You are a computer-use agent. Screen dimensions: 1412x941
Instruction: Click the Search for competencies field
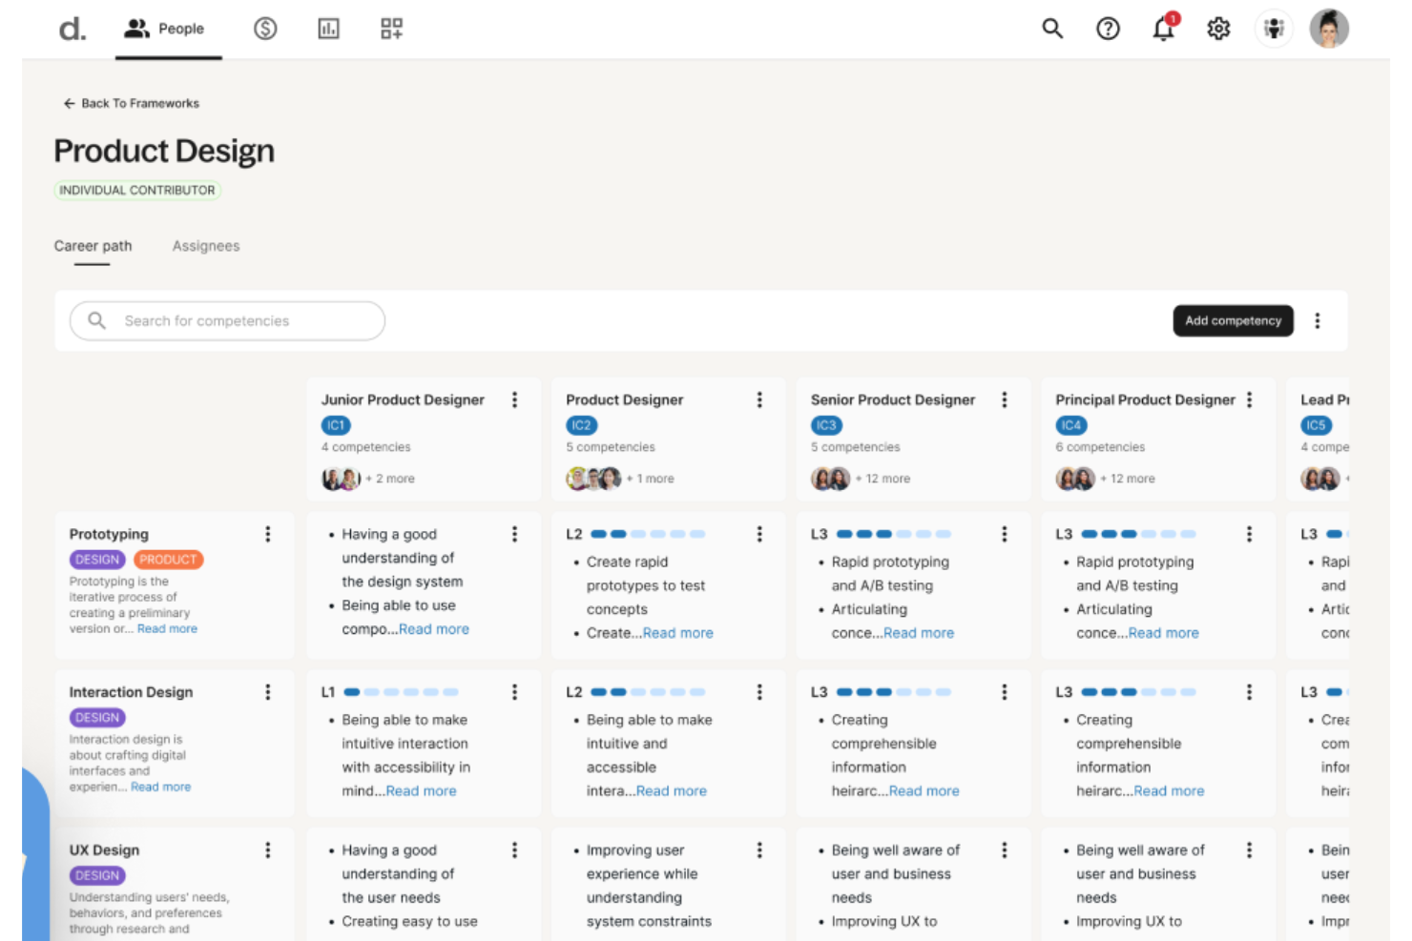click(x=226, y=320)
